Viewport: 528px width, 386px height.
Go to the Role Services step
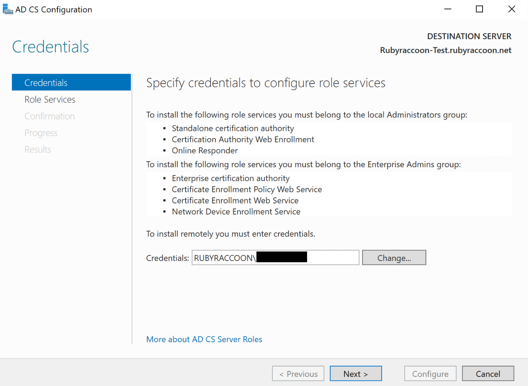click(x=50, y=99)
